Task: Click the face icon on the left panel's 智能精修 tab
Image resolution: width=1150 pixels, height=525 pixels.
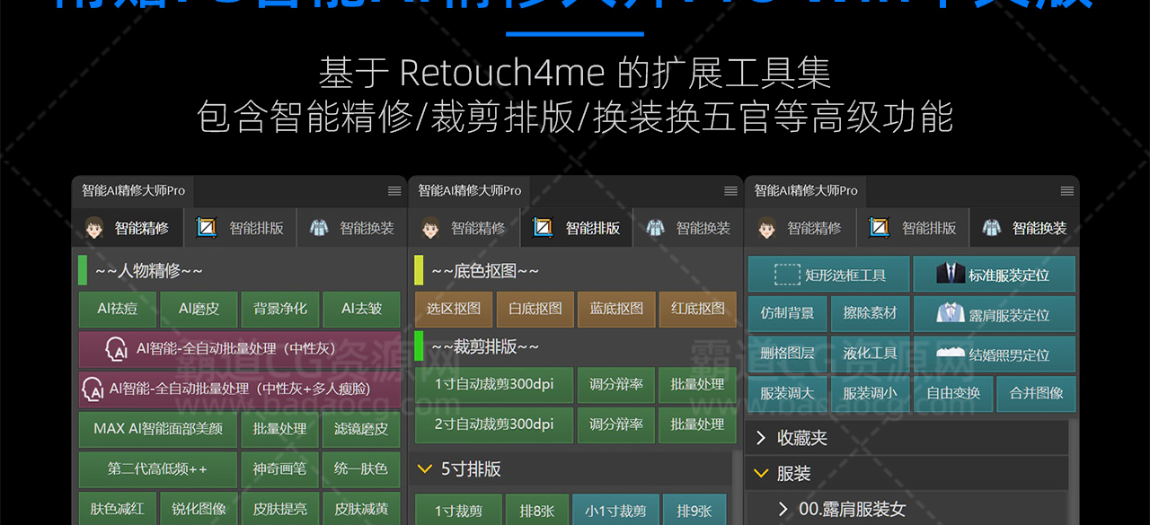Action: click(x=95, y=228)
